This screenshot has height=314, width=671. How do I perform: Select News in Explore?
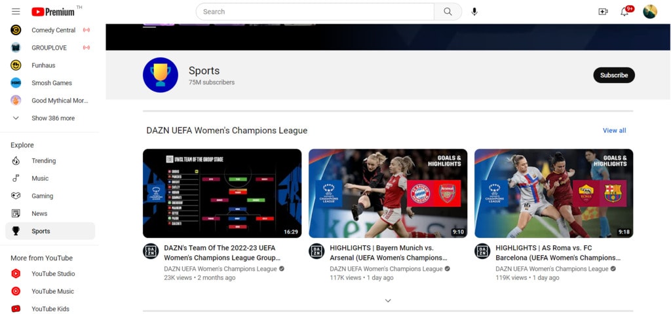coord(50,213)
